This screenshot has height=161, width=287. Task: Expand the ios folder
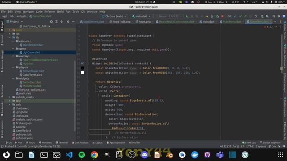click(x=9, y=34)
